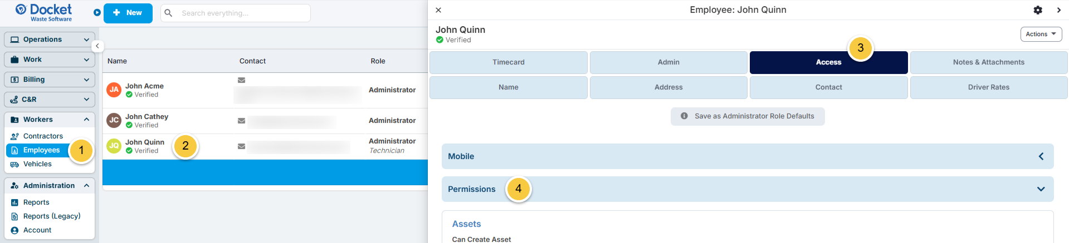Expand the Billing sidebar menu
This screenshot has width=1069, height=243.
click(x=50, y=80)
